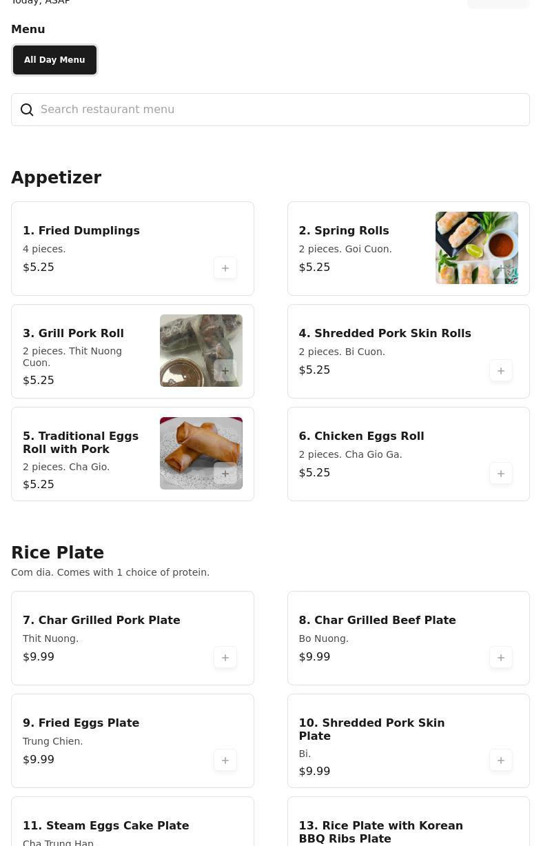The width and height of the screenshot is (541, 846).
Task: Add Shredded Pork Skin Plate to cart
Action: 501,761
